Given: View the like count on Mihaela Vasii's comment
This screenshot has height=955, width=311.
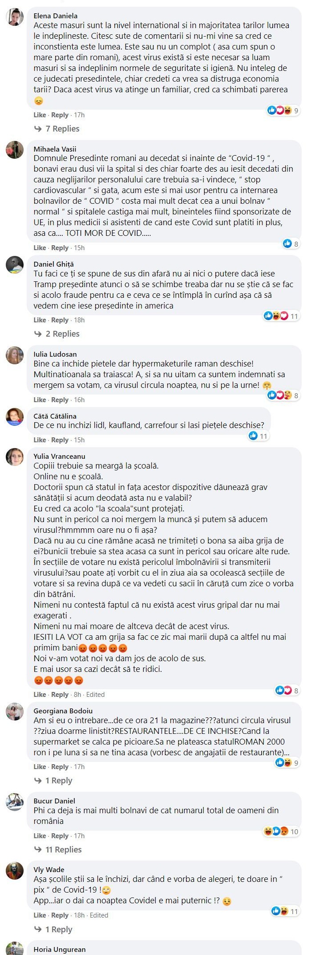Looking at the screenshot, I should [x=296, y=243].
